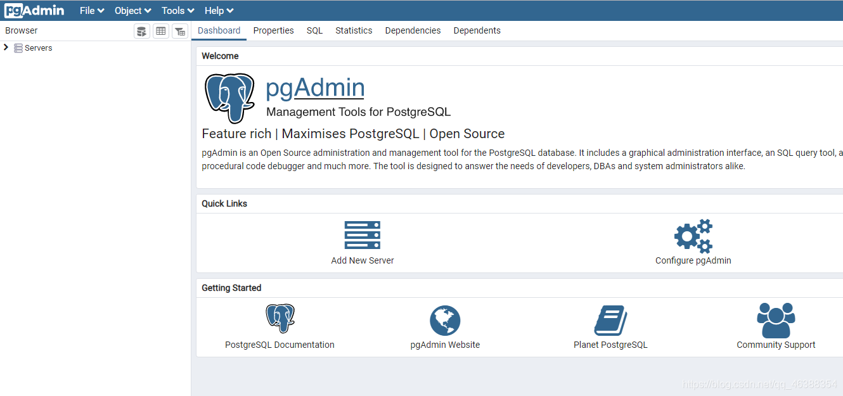Open Community Support link text
This screenshot has width=843, height=396.
[776, 345]
